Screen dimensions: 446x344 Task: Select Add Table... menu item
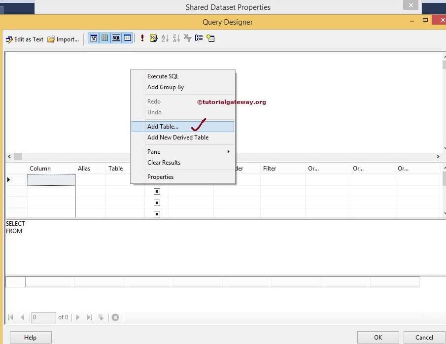[x=183, y=127]
